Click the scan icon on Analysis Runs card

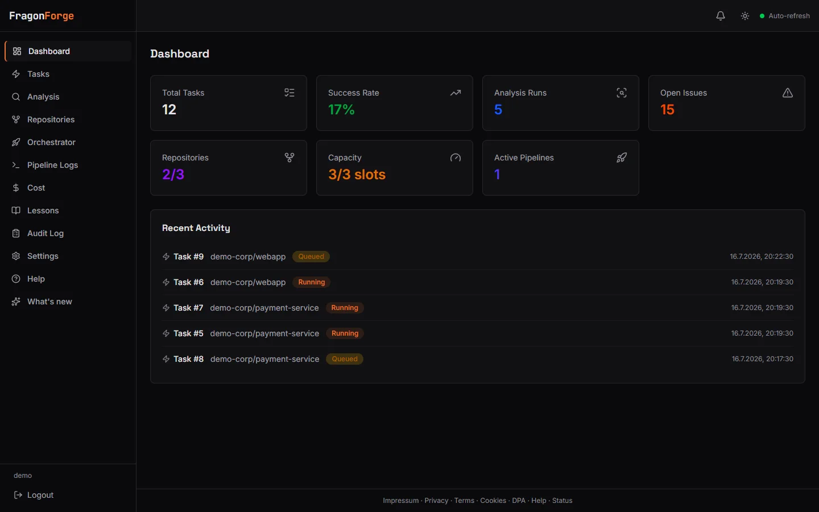(622, 93)
